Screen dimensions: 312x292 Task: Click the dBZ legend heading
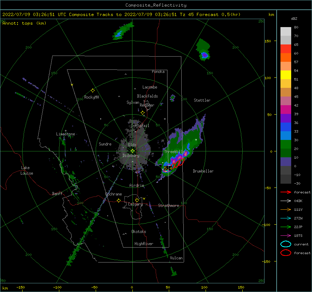tap(294, 19)
